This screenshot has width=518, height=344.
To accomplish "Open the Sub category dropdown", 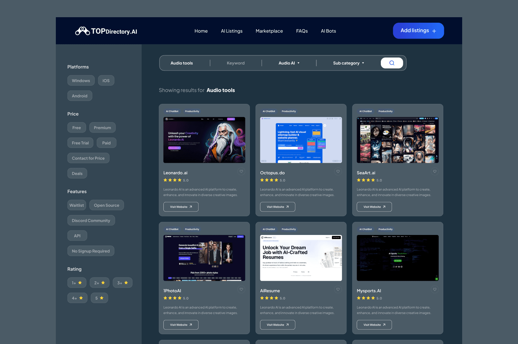I will pyautogui.click(x=348, y=63).
